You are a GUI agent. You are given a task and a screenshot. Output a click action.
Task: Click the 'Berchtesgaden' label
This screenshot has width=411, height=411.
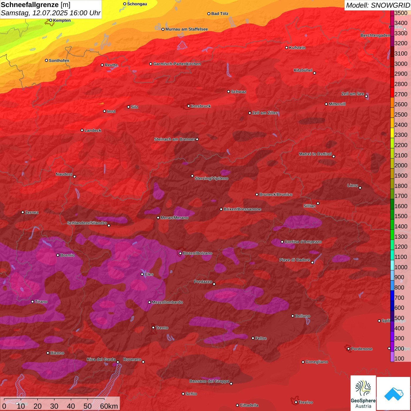coord(375,35)
